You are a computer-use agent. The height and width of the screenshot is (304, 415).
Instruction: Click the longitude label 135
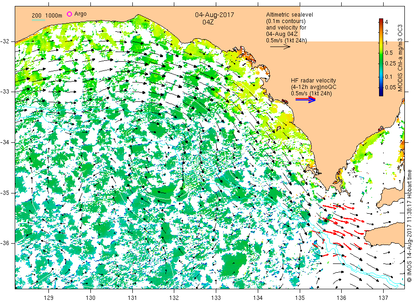[x=300, y=298]
